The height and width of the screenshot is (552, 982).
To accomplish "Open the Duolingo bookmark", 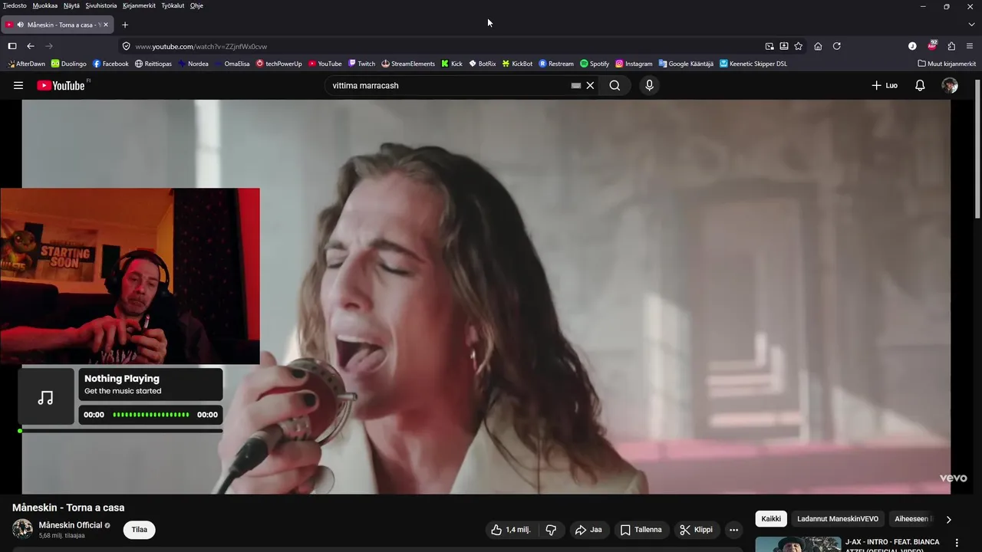I will point(69,64).
